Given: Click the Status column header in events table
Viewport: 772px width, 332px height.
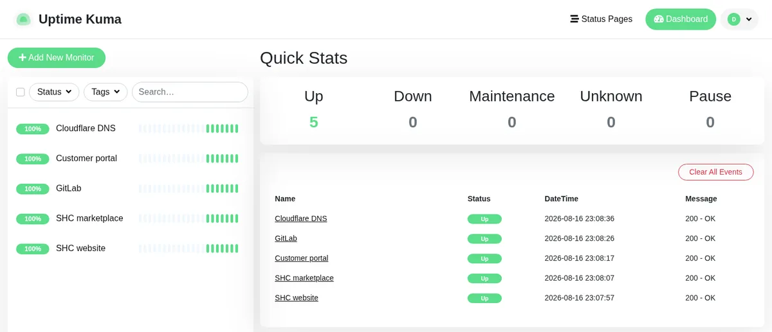Looking at the screenshot, I should tap(479, 199).
